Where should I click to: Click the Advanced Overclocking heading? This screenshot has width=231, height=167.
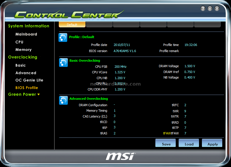[x=89, y=99]
